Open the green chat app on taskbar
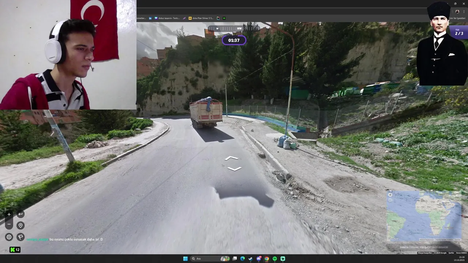The width and height of the screenshot is (468, 263). (283, 259)
